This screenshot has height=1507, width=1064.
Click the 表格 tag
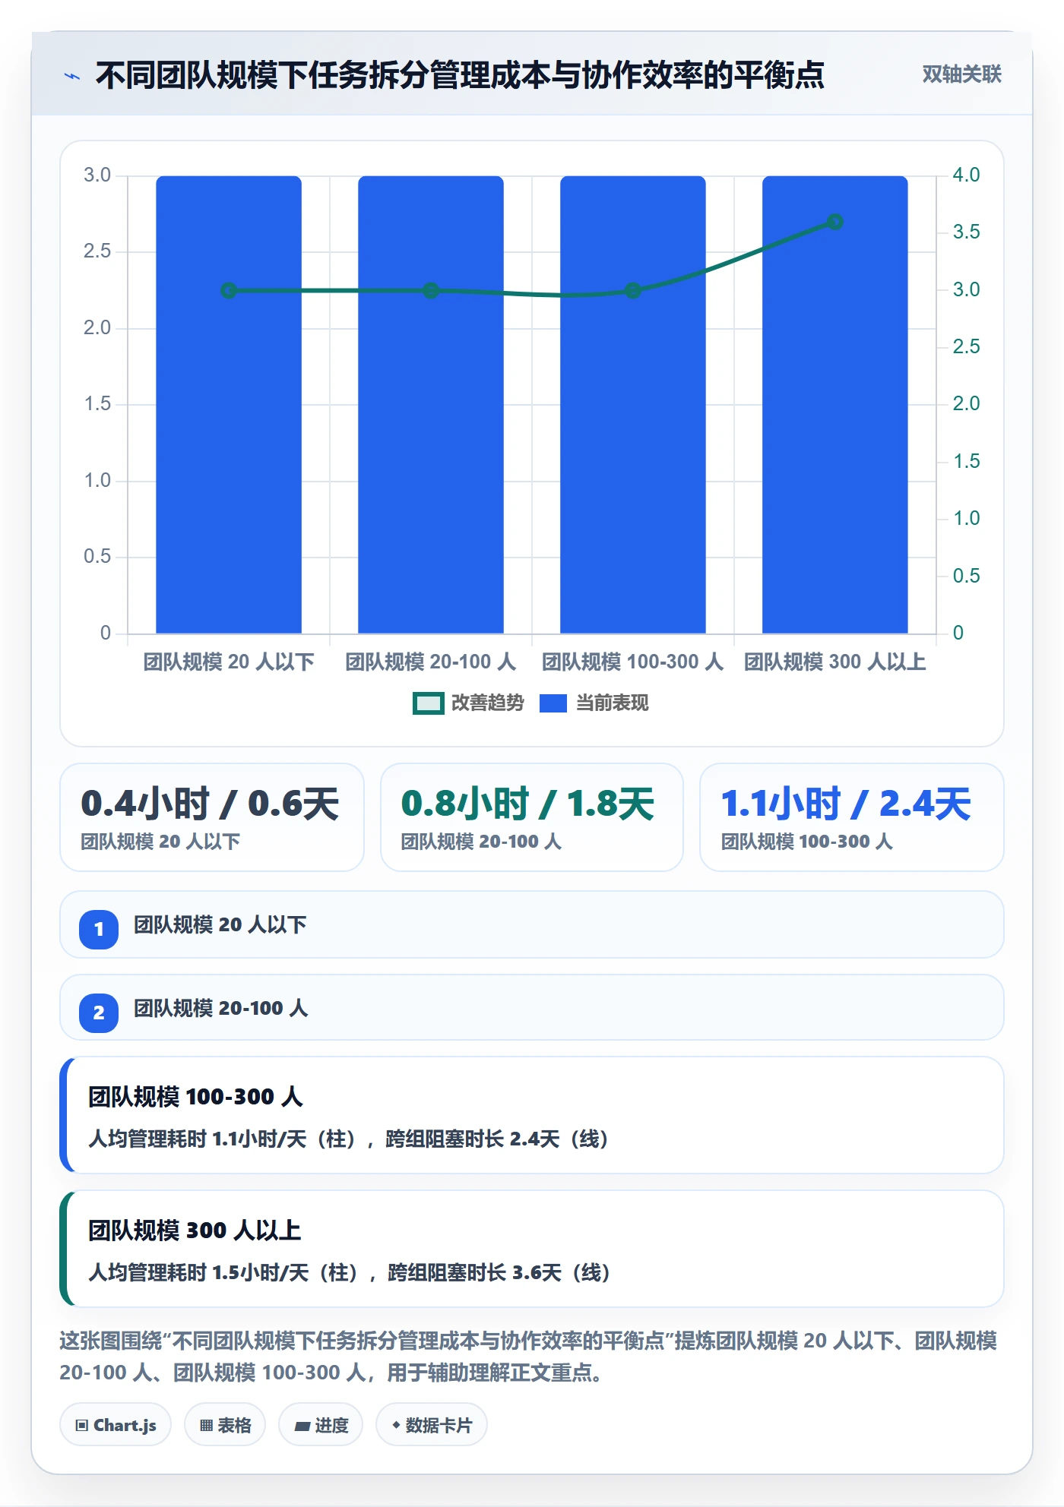(x=225, y=1425)
